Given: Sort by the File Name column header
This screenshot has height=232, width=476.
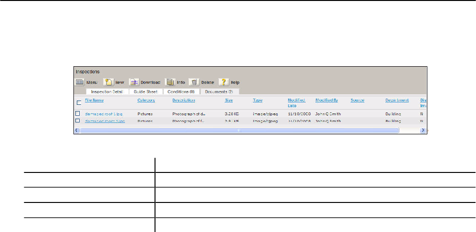Looking at the screenshot, I should click(94, 100).
